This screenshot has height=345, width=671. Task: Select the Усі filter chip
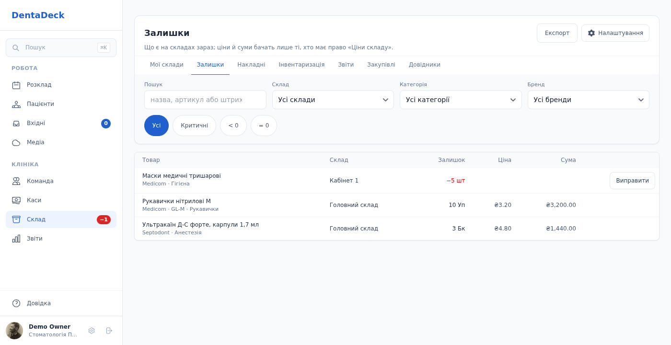click(156, 126)
